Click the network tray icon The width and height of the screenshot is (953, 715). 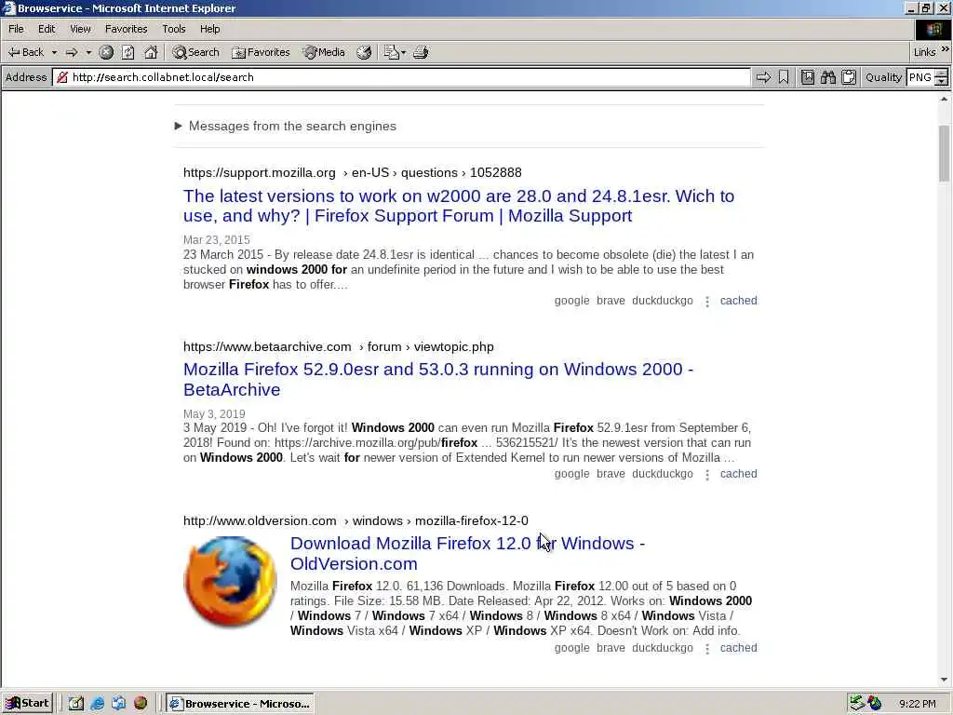(x=856, y=704)
